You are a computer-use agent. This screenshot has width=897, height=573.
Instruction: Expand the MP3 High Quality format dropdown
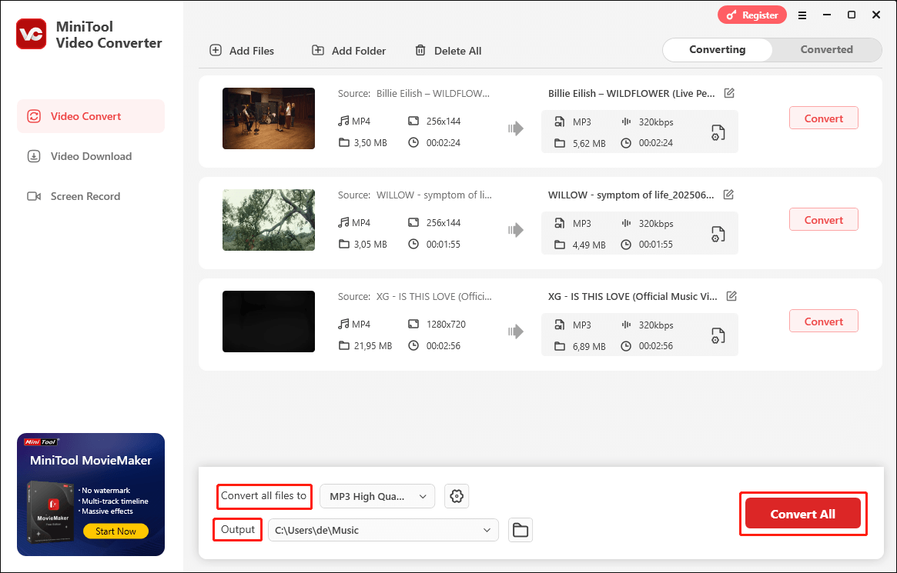coord(377,496)
